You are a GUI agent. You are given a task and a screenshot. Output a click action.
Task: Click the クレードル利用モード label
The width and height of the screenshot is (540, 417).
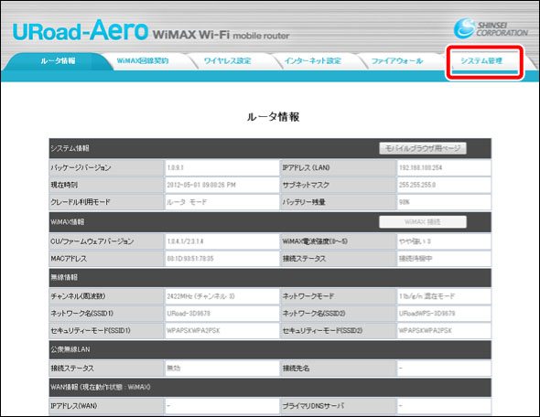[81, 202]
